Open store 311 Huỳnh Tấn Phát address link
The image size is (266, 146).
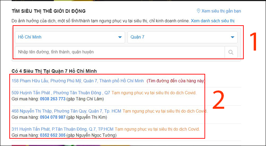[63, 129]
